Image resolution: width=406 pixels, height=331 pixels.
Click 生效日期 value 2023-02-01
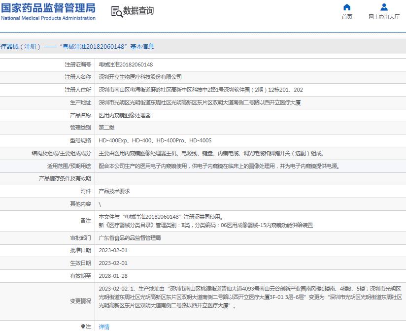point(113,263)
